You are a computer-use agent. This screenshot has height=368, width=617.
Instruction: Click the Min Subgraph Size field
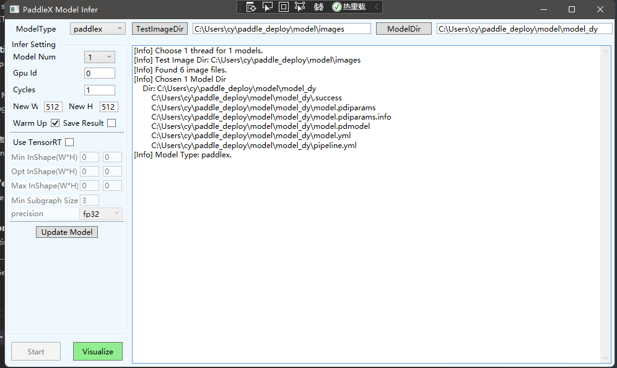[x=89, y=200]
